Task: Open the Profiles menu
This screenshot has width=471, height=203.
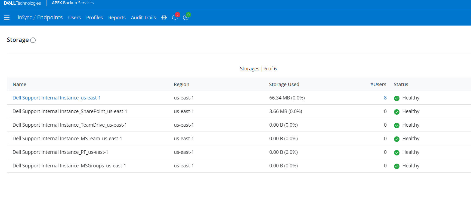Action: pos(94,17)
